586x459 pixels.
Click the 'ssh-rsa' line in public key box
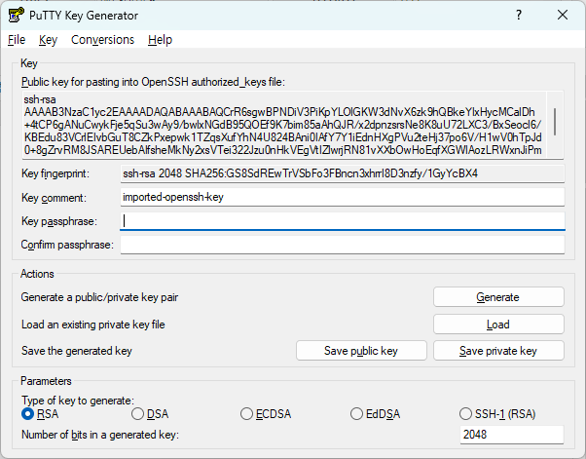pos(40,99)
